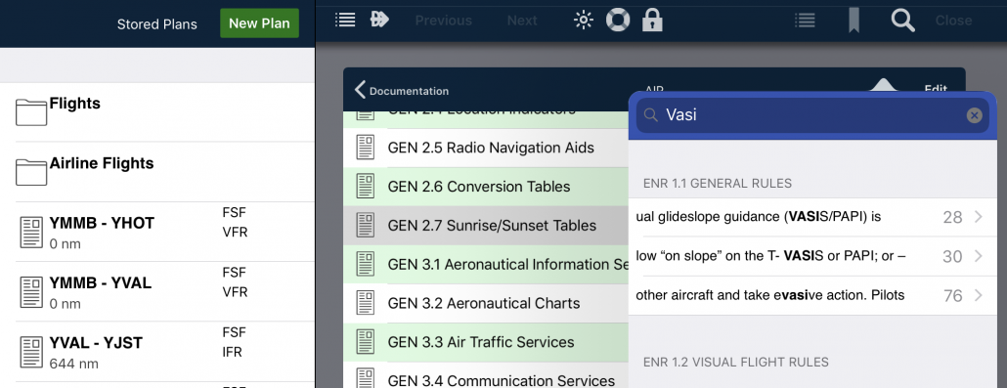Image resolution: width=1007 pixels, height=388 pixels.
Task: Click the tag arrow icon beside list icon
Action: click(x=379, y=20)
